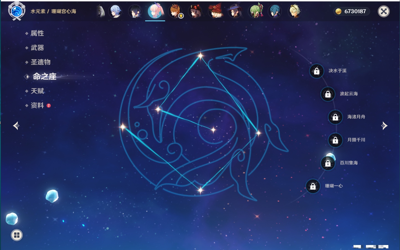
Task: Switch to the dark-purple-haired character avatar
Action: tap(135, 11)
